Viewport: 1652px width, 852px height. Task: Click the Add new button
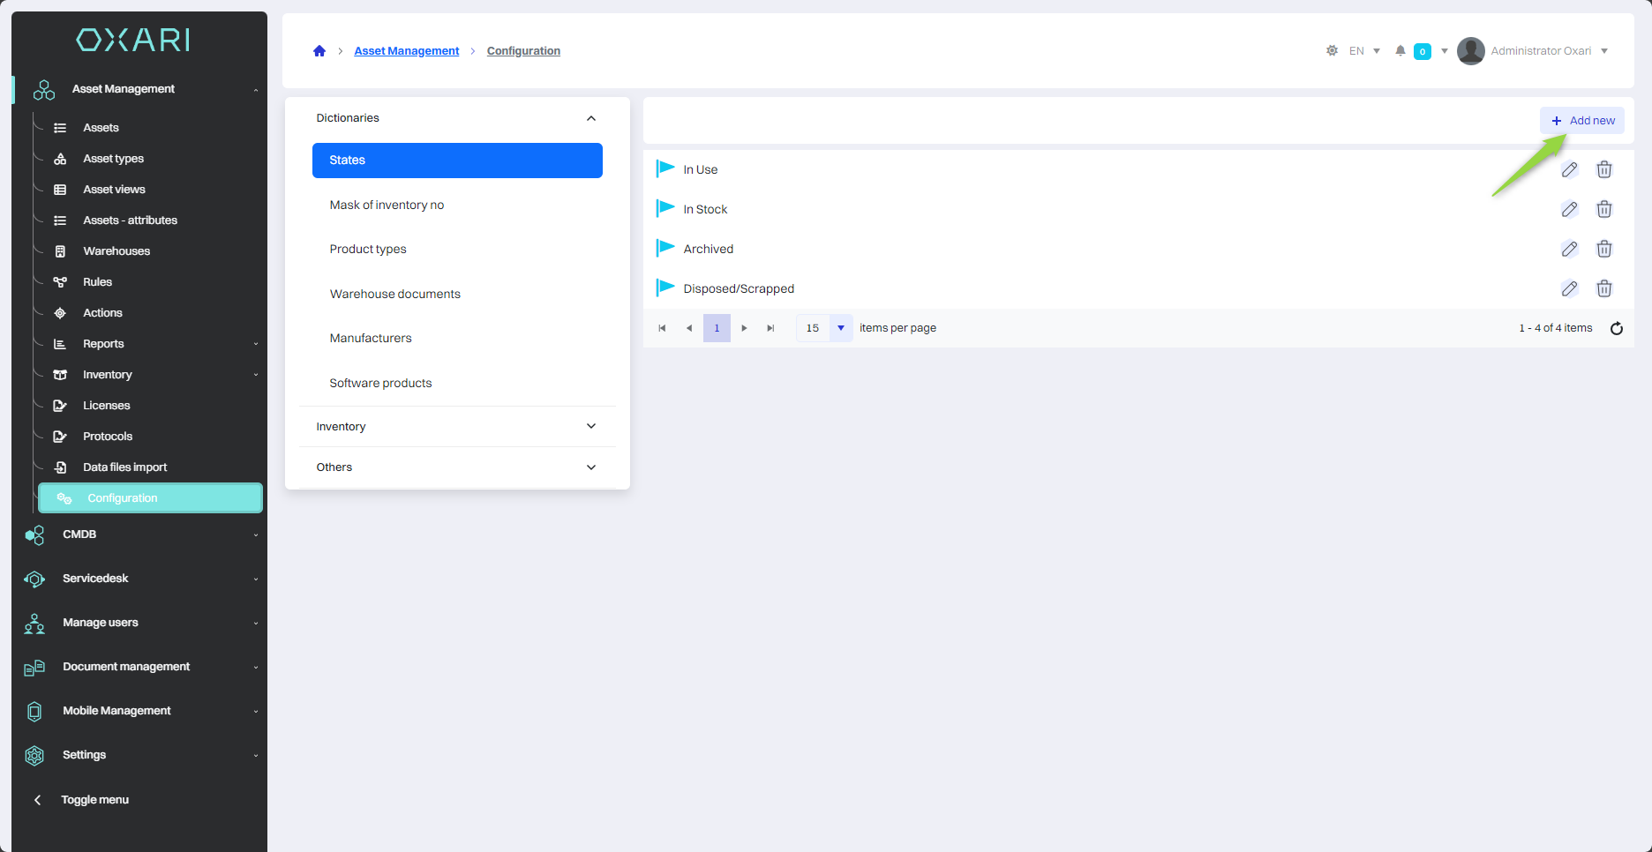[x=1582, y=121]
